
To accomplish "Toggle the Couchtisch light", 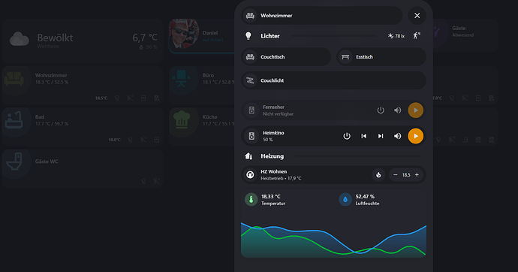I will pos(286,57).
